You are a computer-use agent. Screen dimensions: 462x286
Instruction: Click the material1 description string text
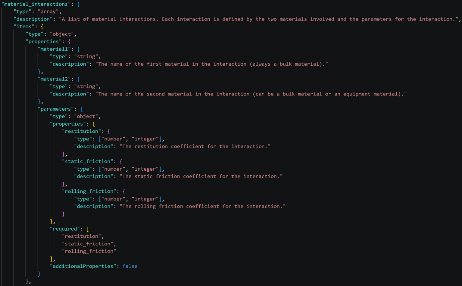(x=211, y=64)
